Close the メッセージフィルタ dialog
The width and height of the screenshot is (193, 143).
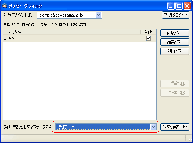coord(187,6)
